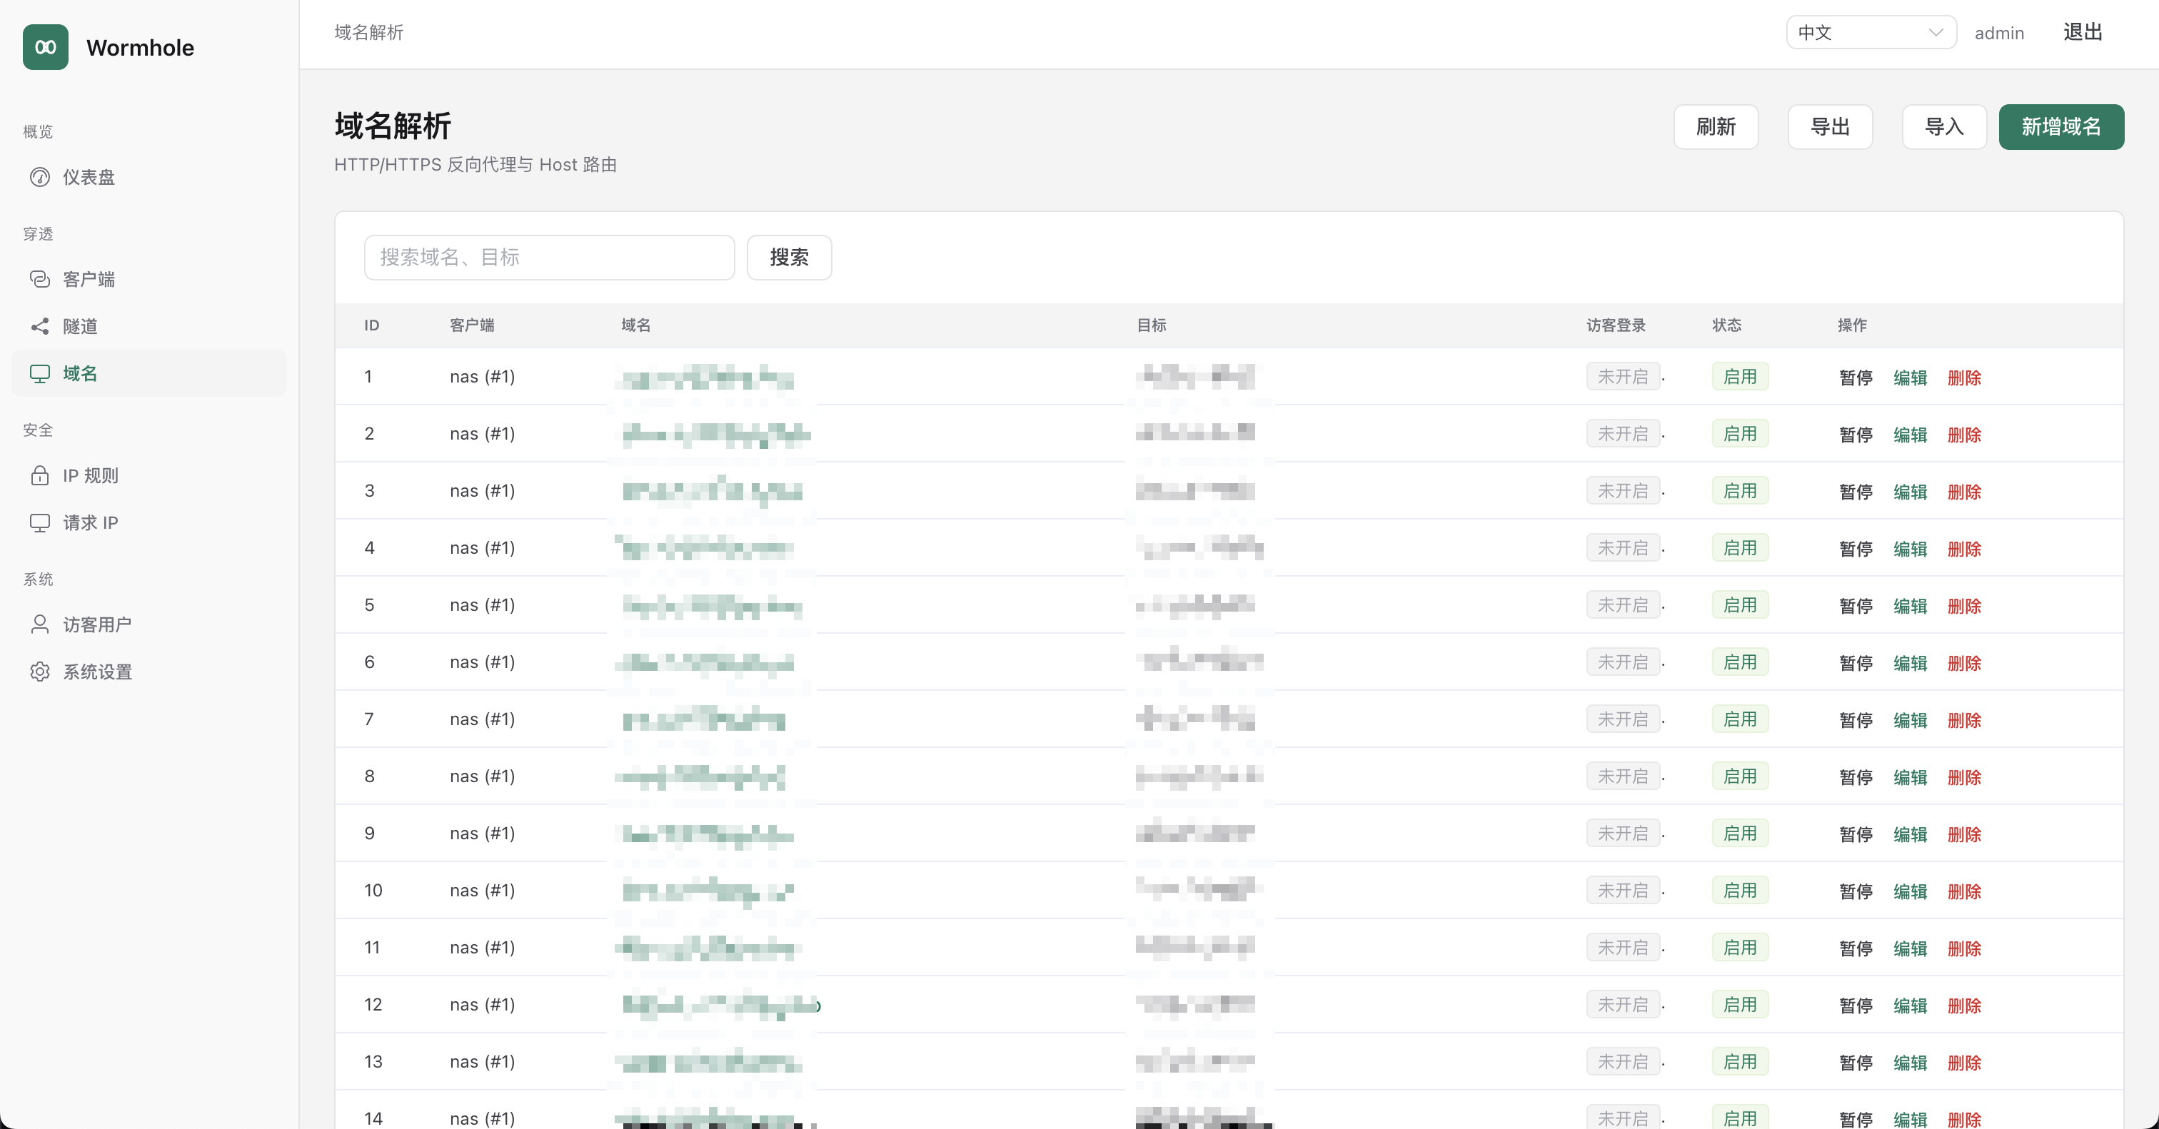Click 编辑 in row 10
Image resolution: width=2159 pixels, height=1129 pixels.
[x=1910, y=891]
